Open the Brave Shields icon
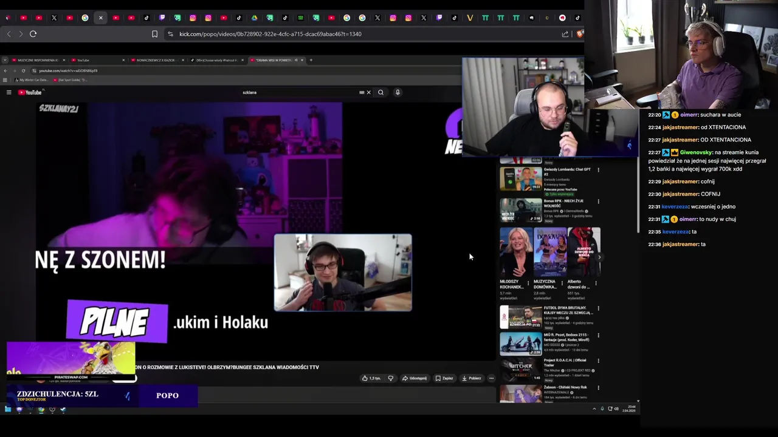 (580, 34)
